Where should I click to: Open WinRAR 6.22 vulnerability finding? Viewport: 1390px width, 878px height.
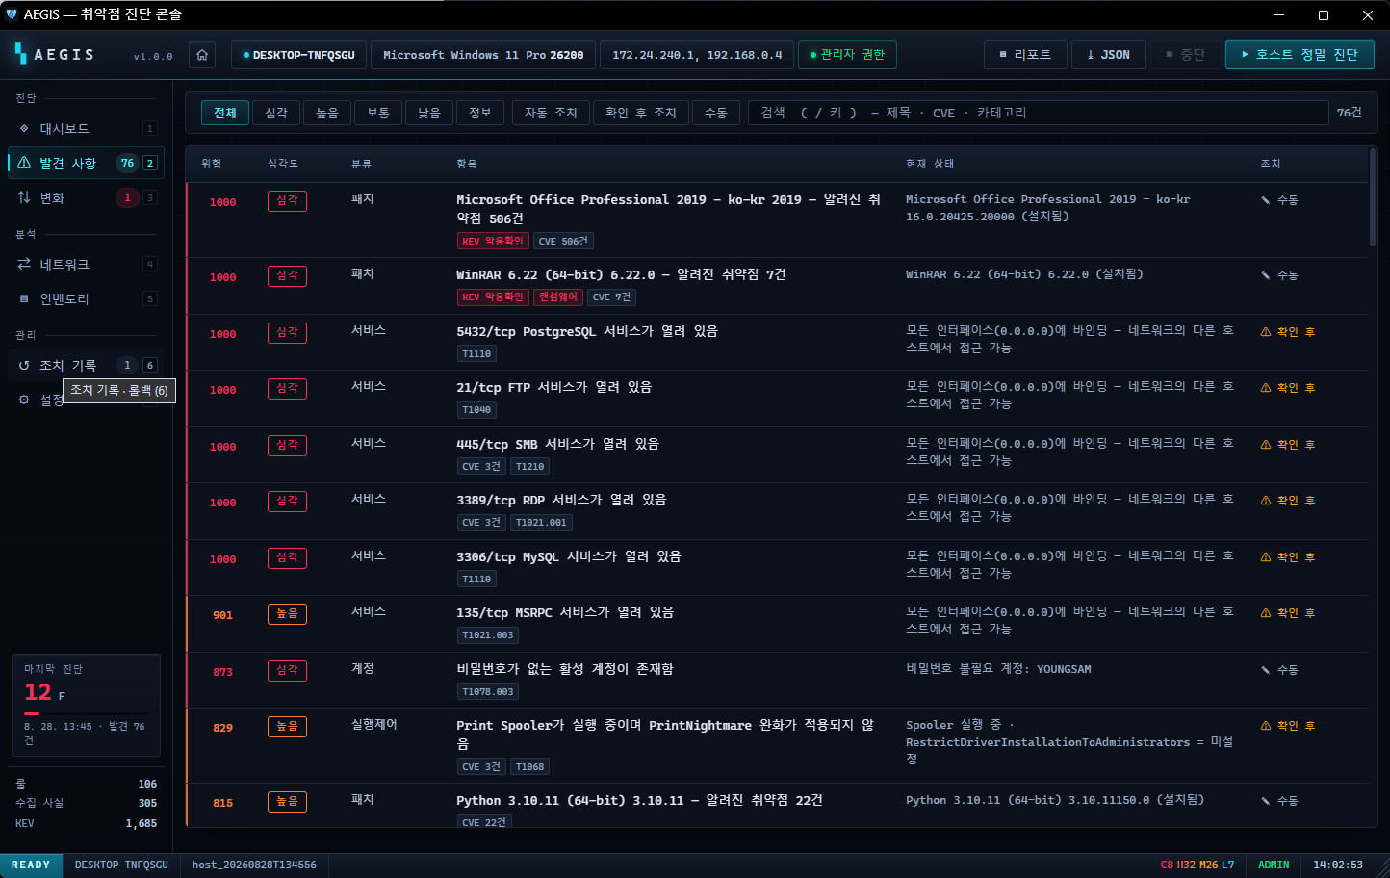point(777,286)
